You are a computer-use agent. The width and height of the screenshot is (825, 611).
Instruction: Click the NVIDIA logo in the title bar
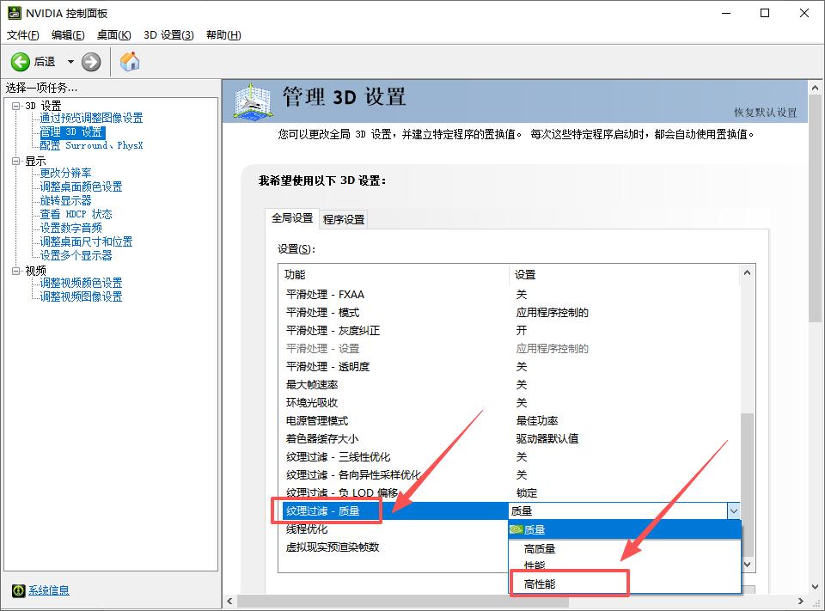15,13
